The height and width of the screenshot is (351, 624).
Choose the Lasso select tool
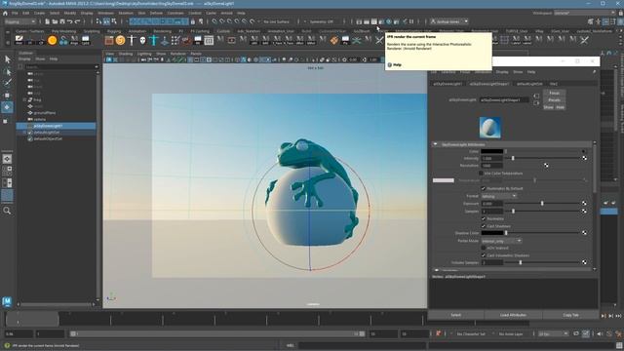[7, 71]
